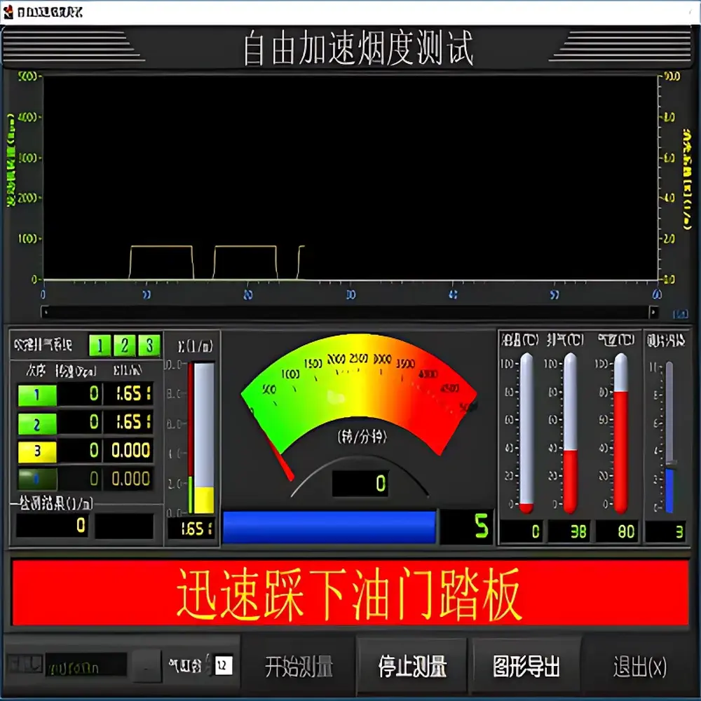Screen dimensions: 701x701
Task: Click the blue vertical slider gauge at far right
Action: click(x=669, y=437)
